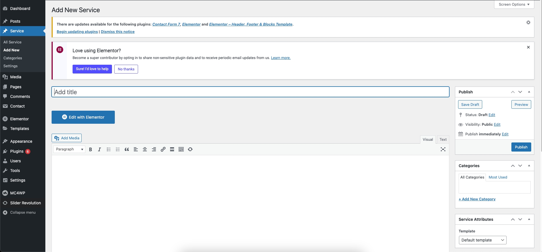
Task: Insert a bulleted list
Action: tap(109, 149)
